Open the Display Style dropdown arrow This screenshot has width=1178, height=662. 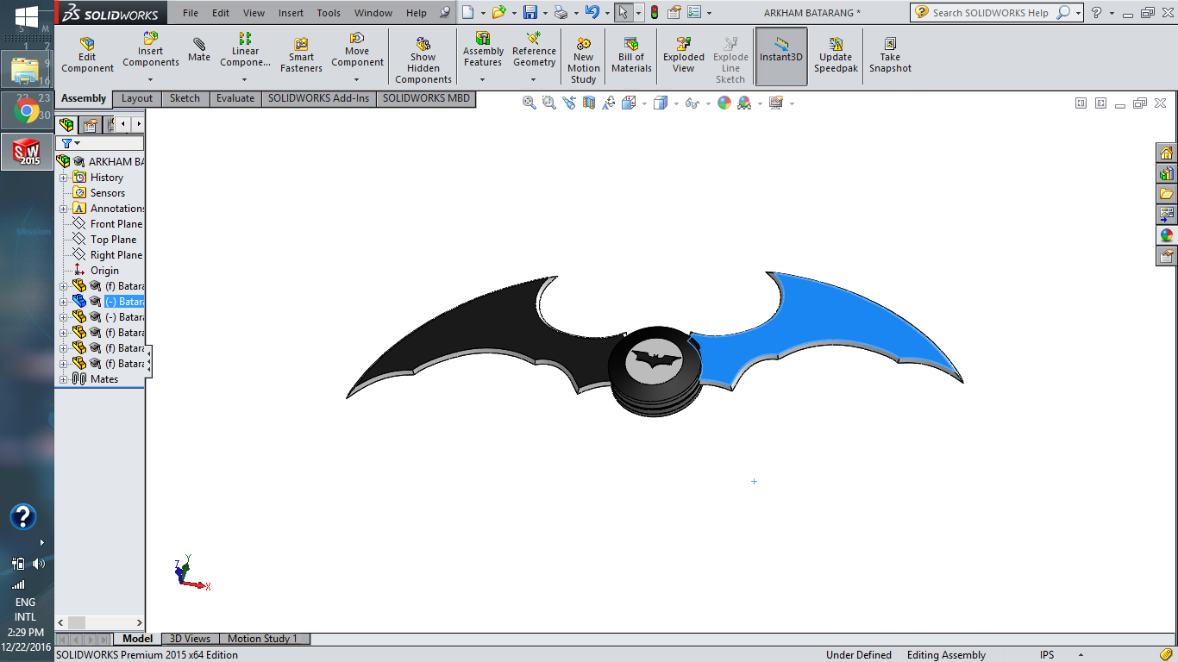(x=676, y=103)
